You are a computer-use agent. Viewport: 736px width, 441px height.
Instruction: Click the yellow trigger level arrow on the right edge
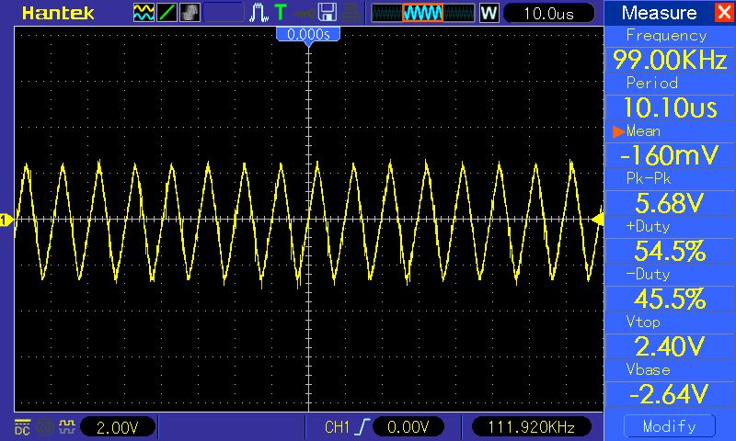(597, 219)
